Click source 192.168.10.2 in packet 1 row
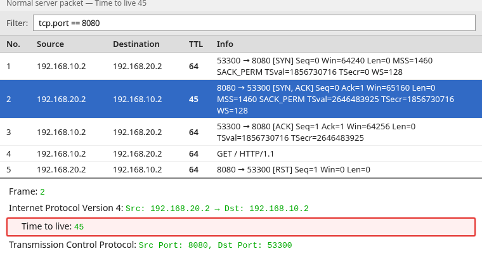 (61, 67)
